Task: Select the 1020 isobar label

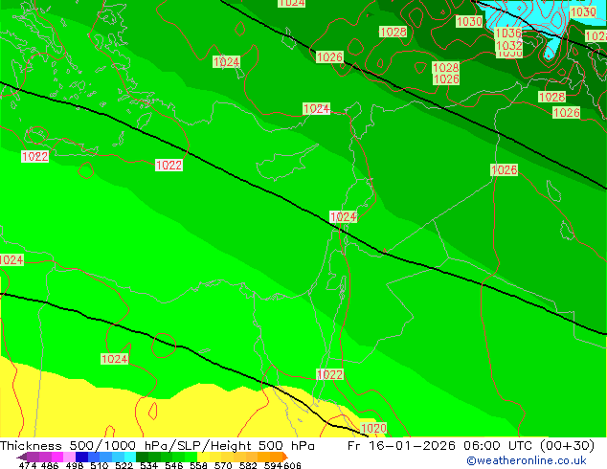Action: click(373, 428)
